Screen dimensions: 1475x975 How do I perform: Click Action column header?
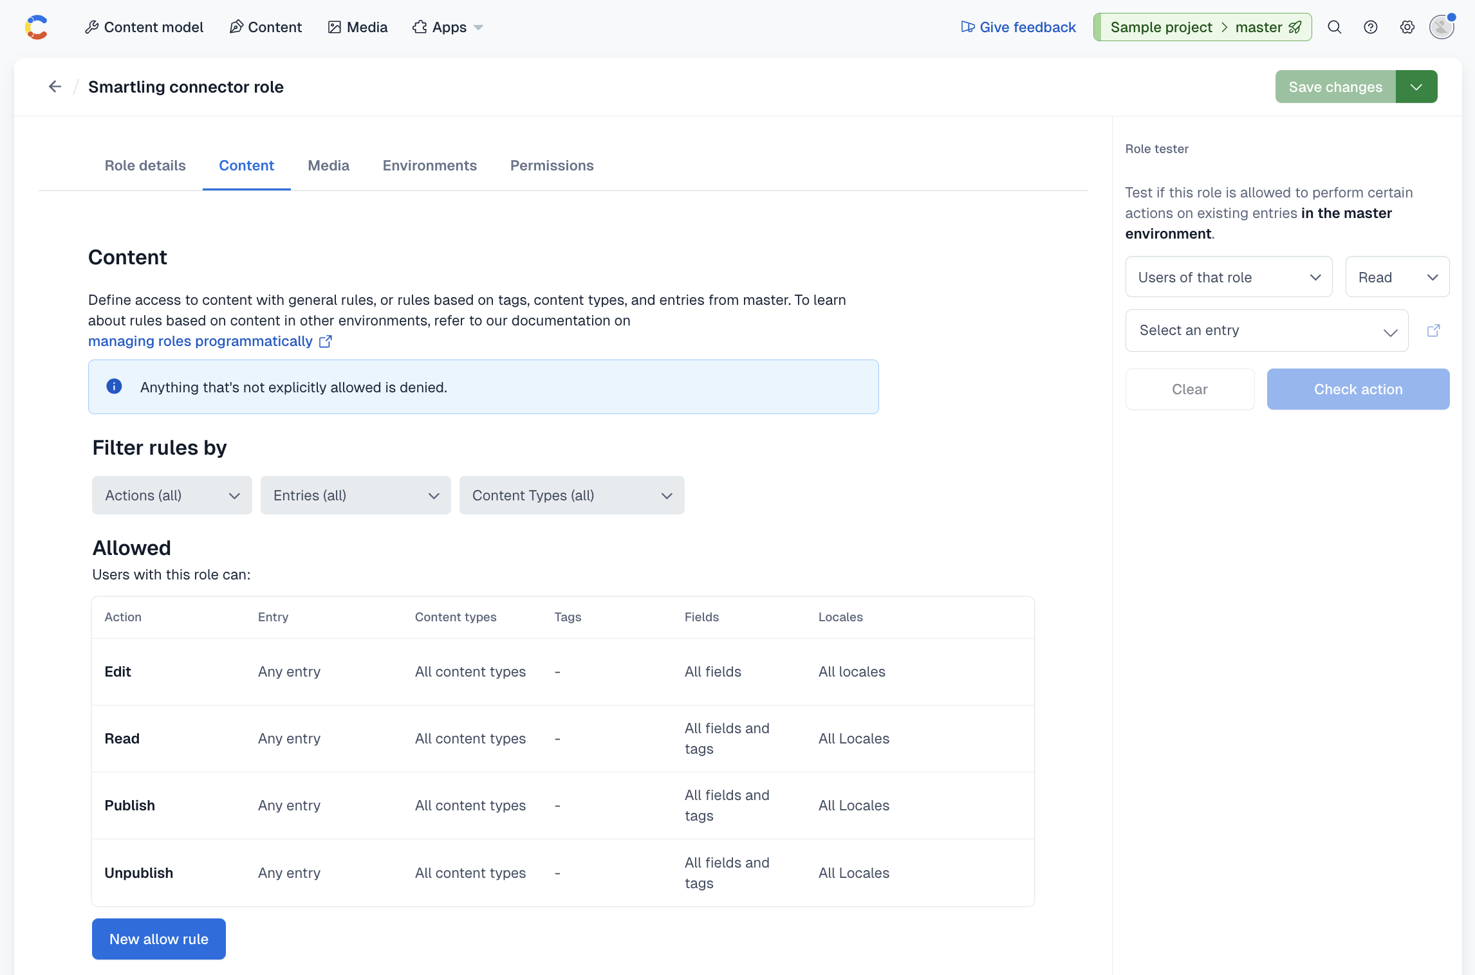(123, 617)
